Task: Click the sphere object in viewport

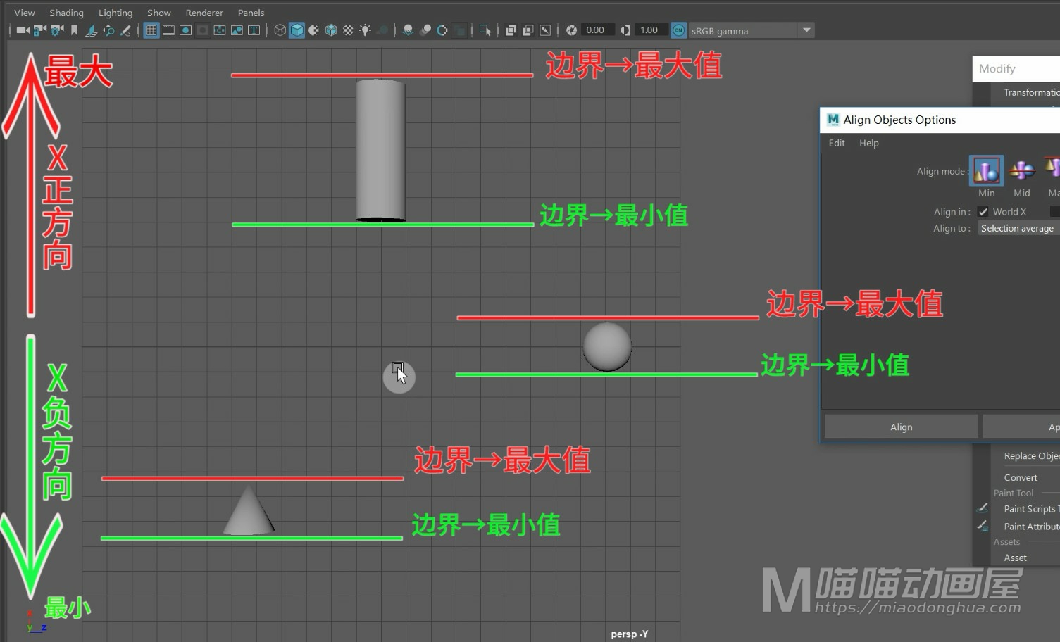Action: (x=607, y=346)
